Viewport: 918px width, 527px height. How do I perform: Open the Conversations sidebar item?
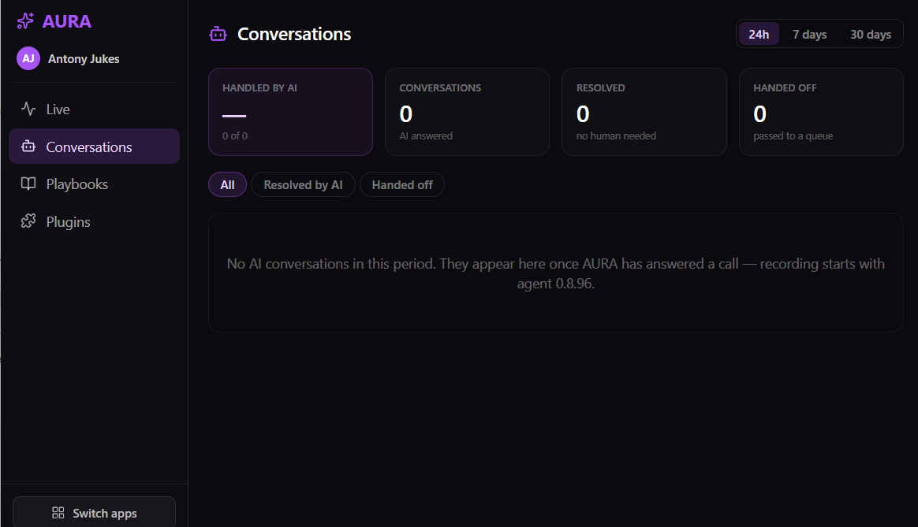[x=95, y=147]
